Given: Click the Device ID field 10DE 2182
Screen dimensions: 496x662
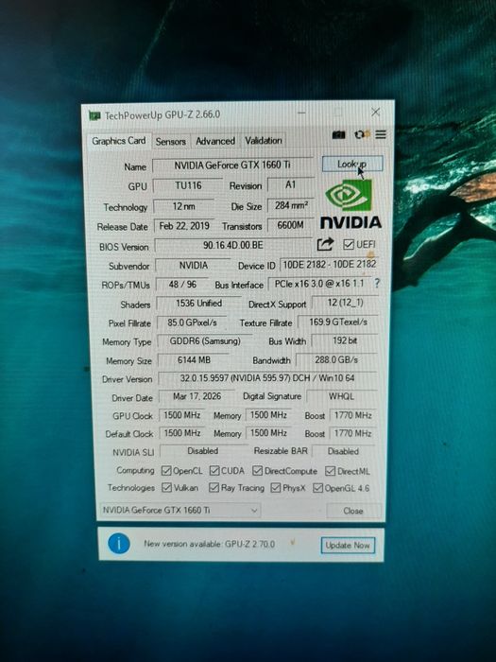Looking at the screenshot, I should (x=329, y=264).
